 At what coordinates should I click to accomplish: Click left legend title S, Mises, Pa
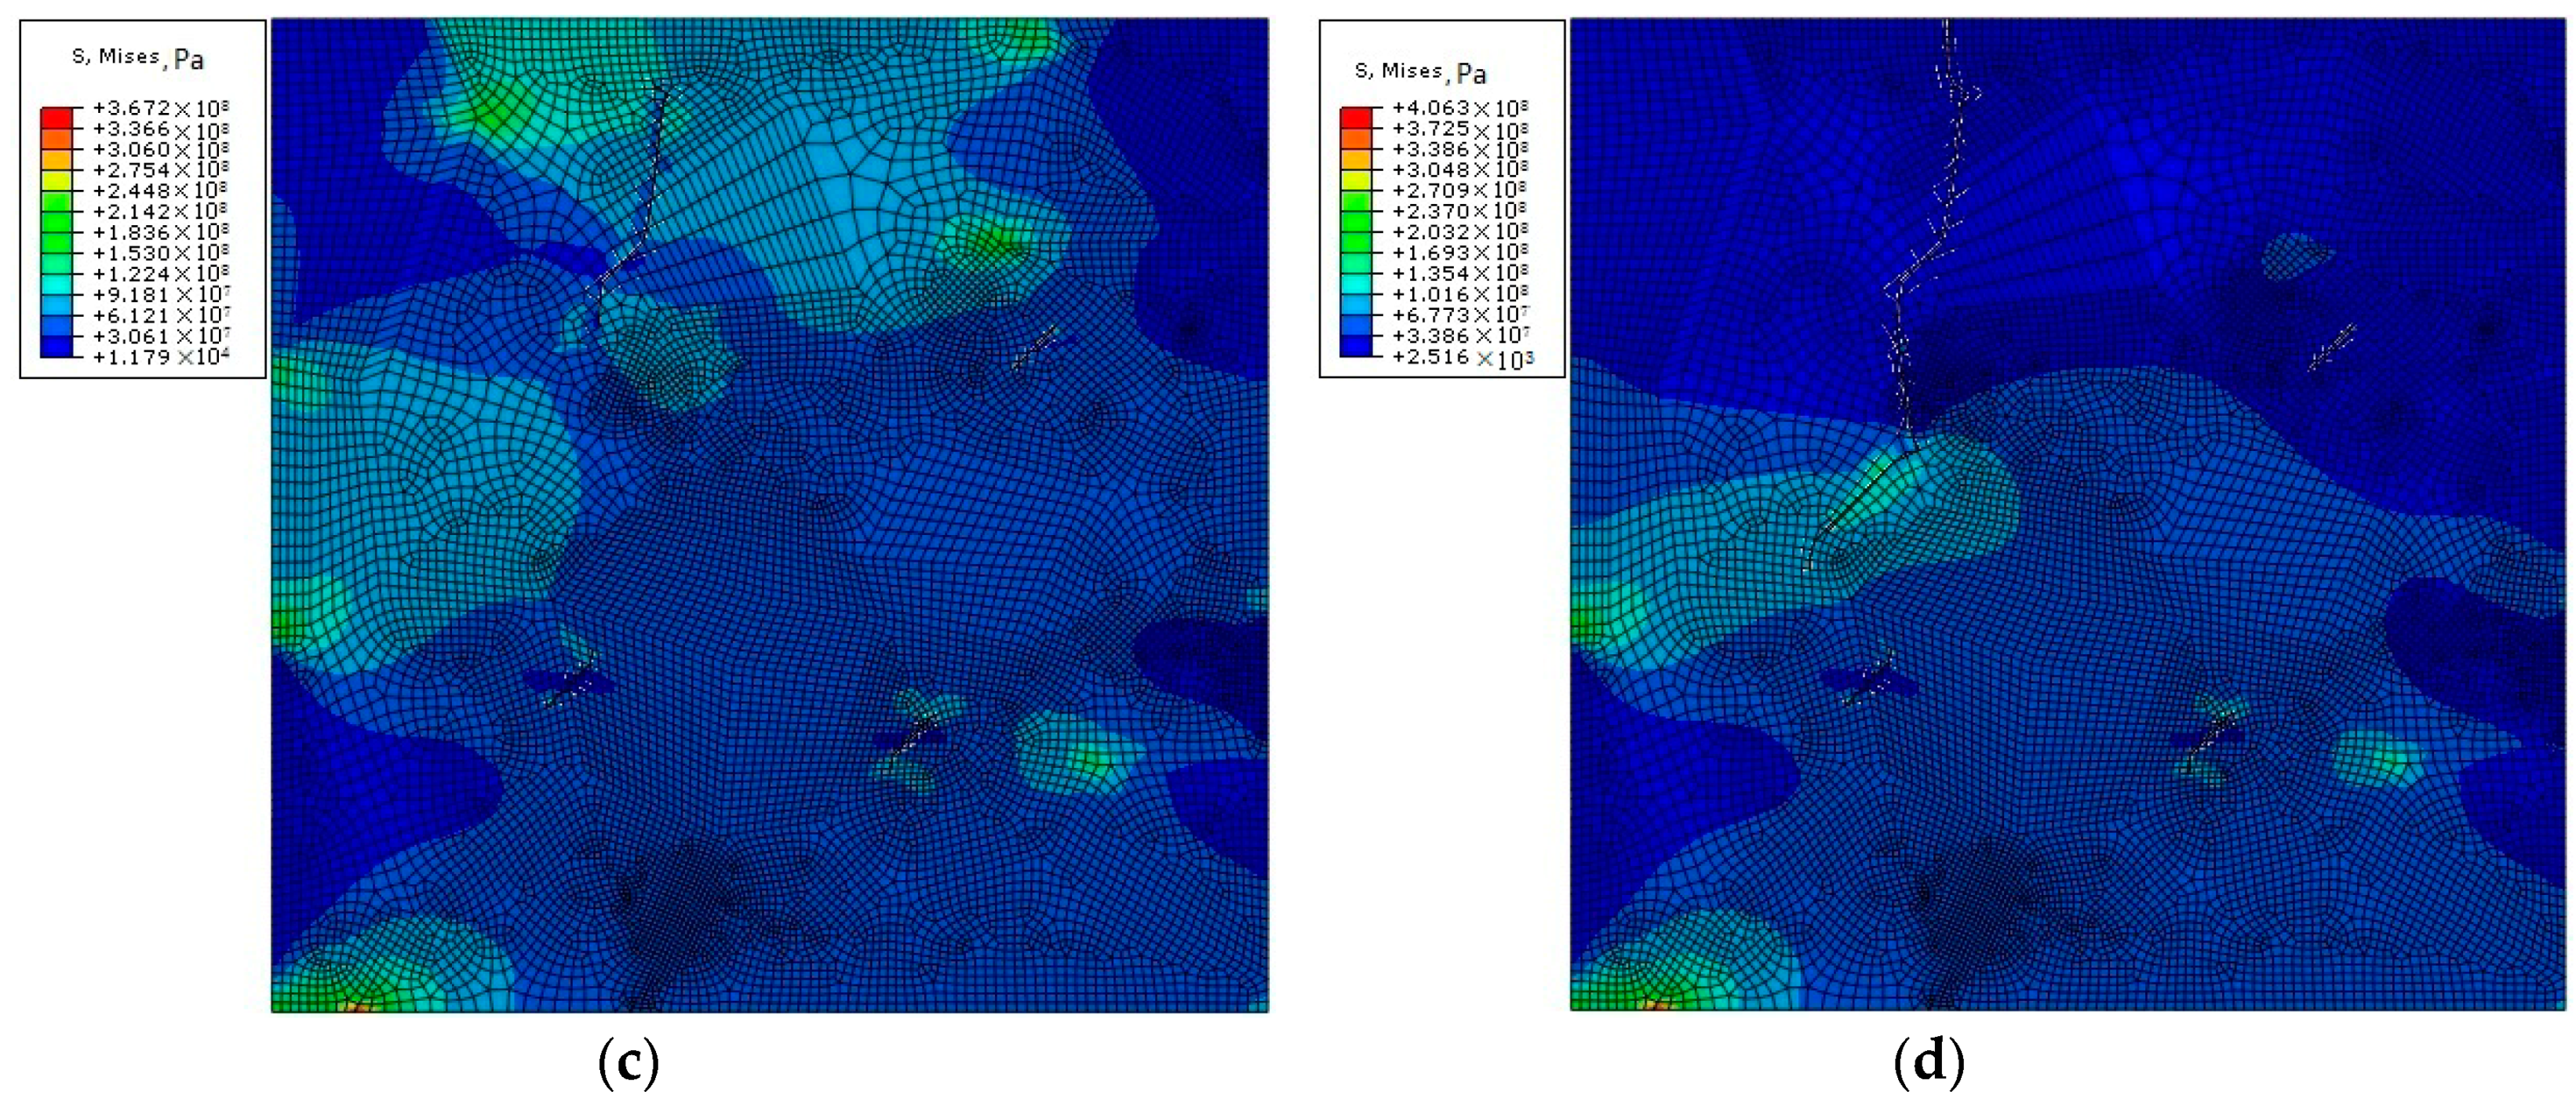(138, 58)
